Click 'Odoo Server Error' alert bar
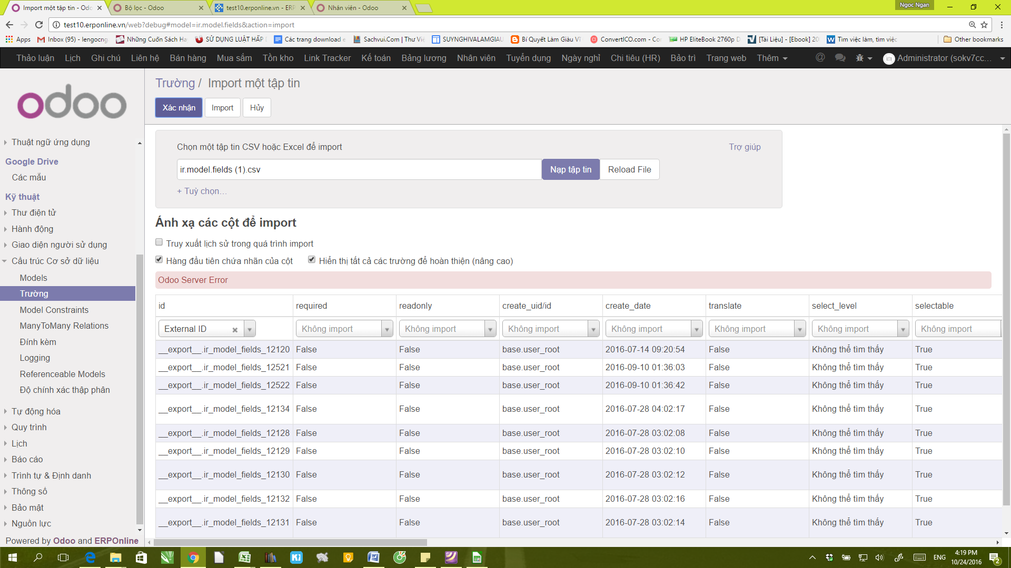Viewport: 1011px width, 568px height. pyautogui.click(x=573, y=280)
